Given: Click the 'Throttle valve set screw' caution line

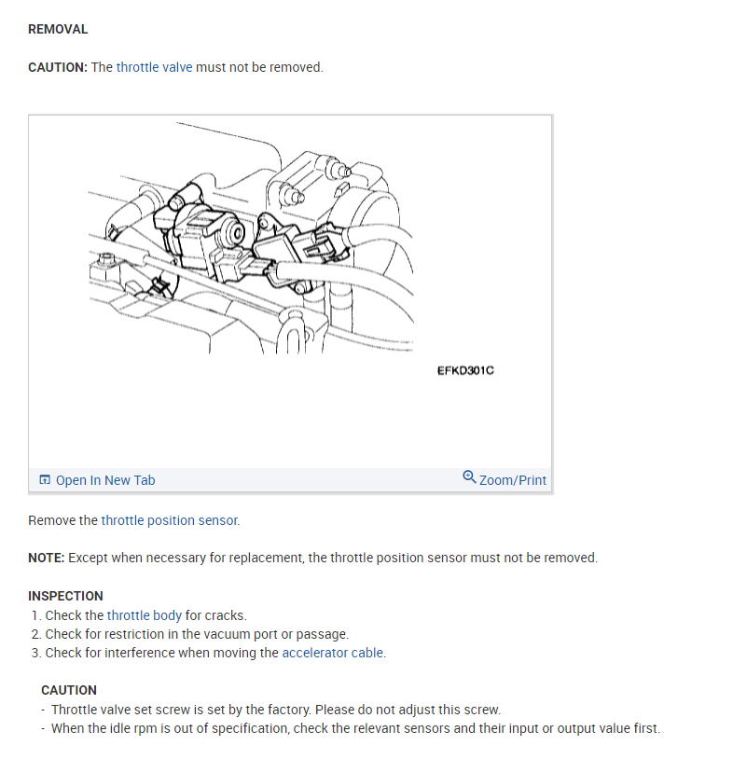Looking at the screenshot, I should pyautogui.click(x=276, y=710).
